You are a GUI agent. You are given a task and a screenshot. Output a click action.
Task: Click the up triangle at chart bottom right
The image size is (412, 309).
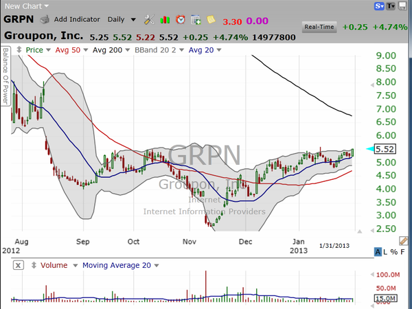[359, 231]
